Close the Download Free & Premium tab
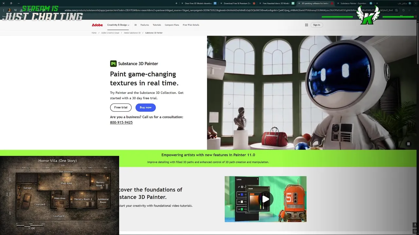Screen dimensions: 419x235 click(x=221, y=3)
